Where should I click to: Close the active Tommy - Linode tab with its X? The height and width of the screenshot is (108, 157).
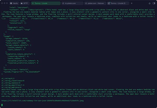(33, 3)
